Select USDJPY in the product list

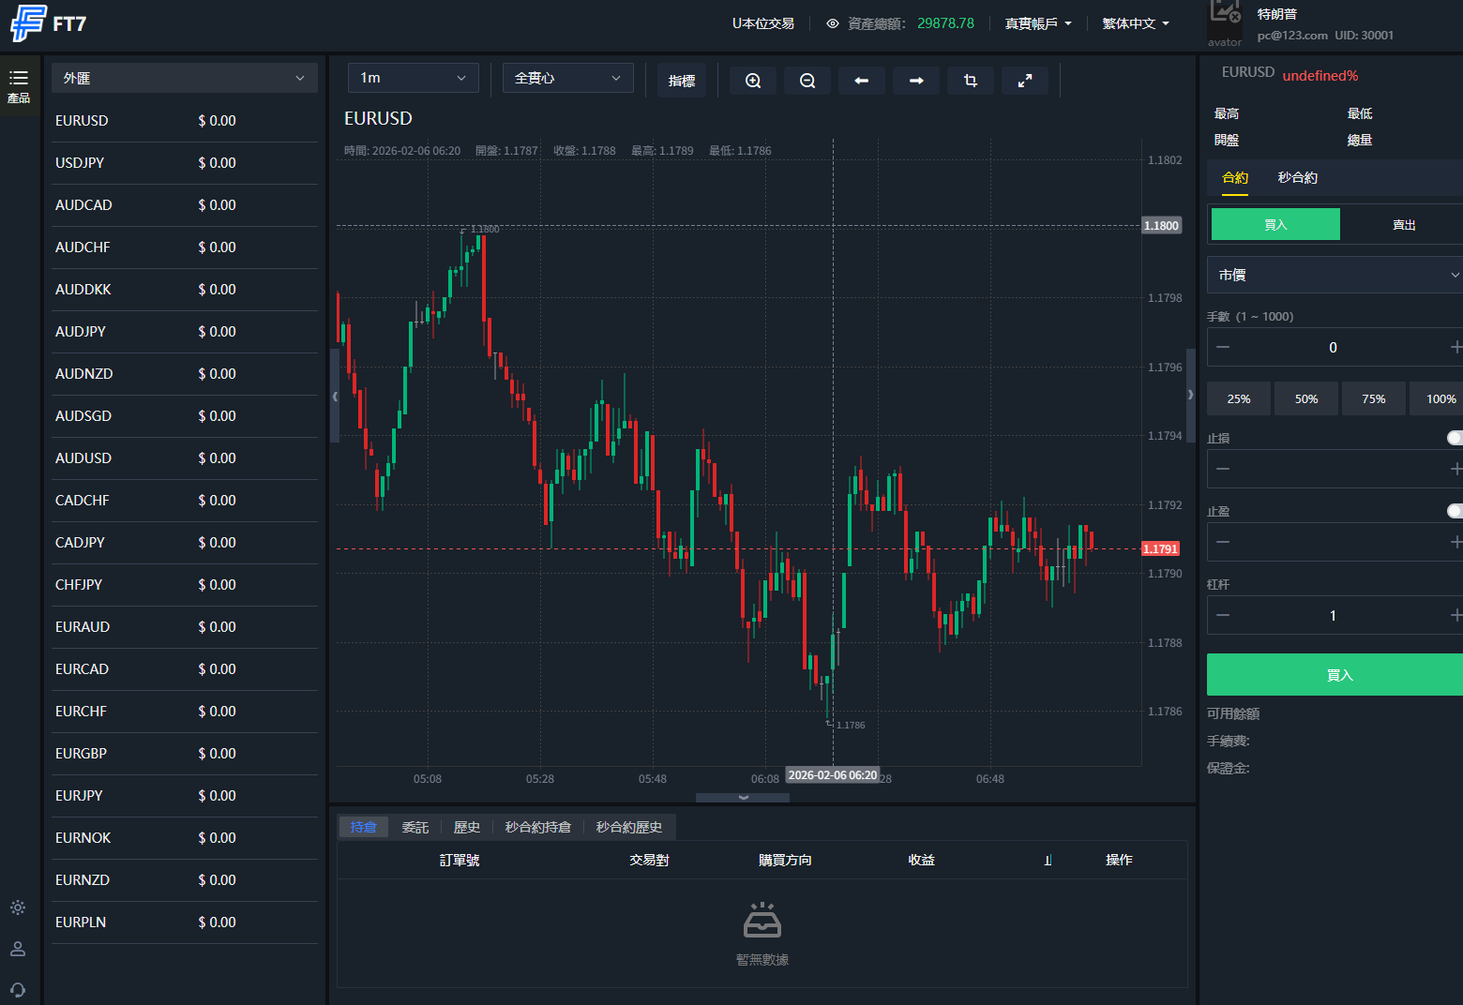81,163
